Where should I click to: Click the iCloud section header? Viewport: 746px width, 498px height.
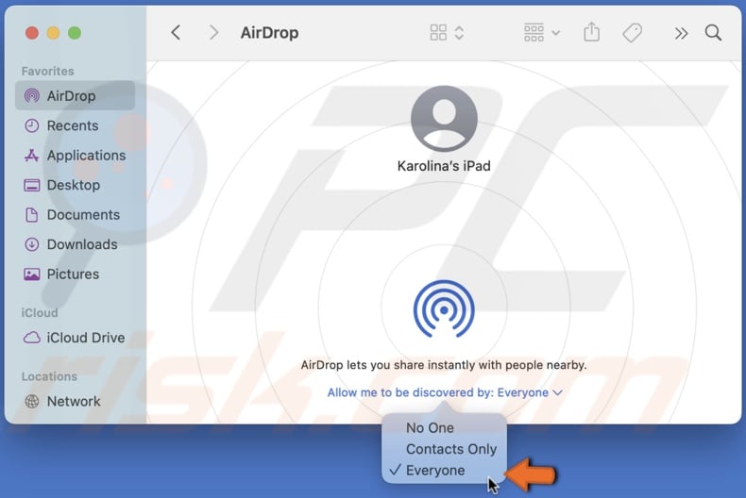pos(40,313)
